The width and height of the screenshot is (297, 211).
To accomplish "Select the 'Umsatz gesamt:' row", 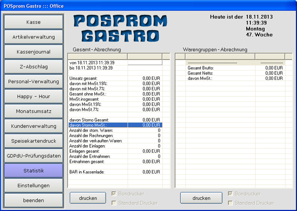I will 115,78.
